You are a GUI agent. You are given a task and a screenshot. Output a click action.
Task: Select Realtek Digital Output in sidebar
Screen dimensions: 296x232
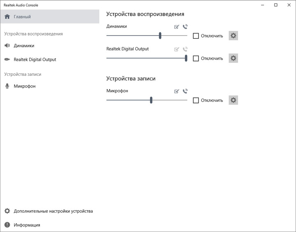tap(35, 60)
